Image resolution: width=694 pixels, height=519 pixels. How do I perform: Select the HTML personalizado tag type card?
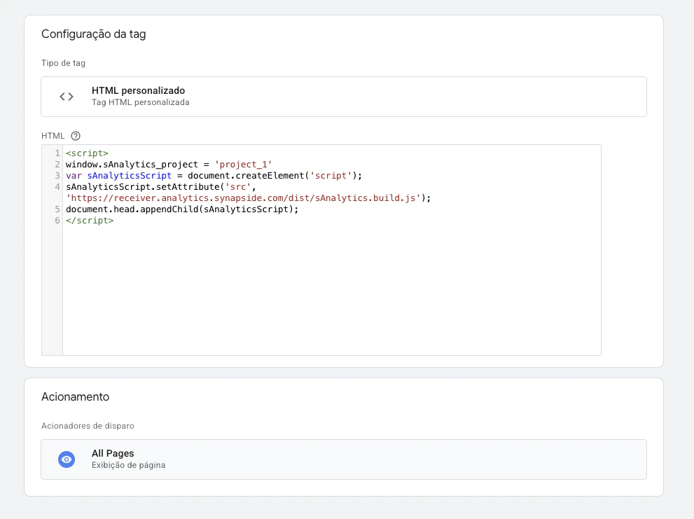344,97
